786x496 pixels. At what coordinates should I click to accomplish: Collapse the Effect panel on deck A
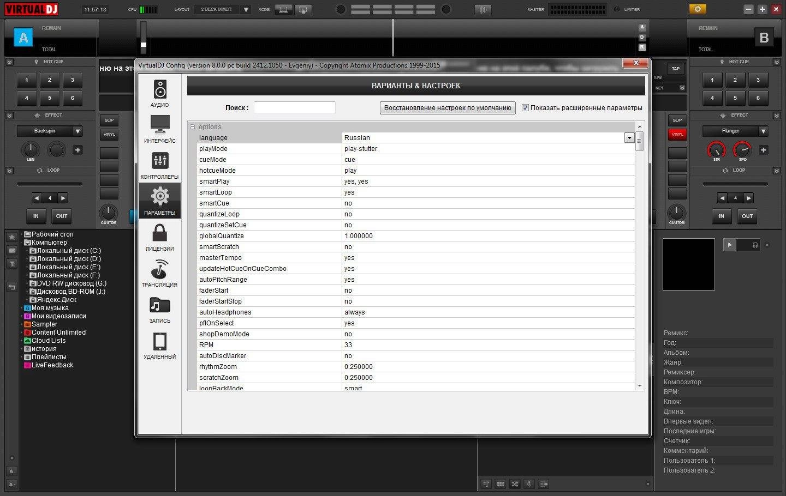pos(9,116)
